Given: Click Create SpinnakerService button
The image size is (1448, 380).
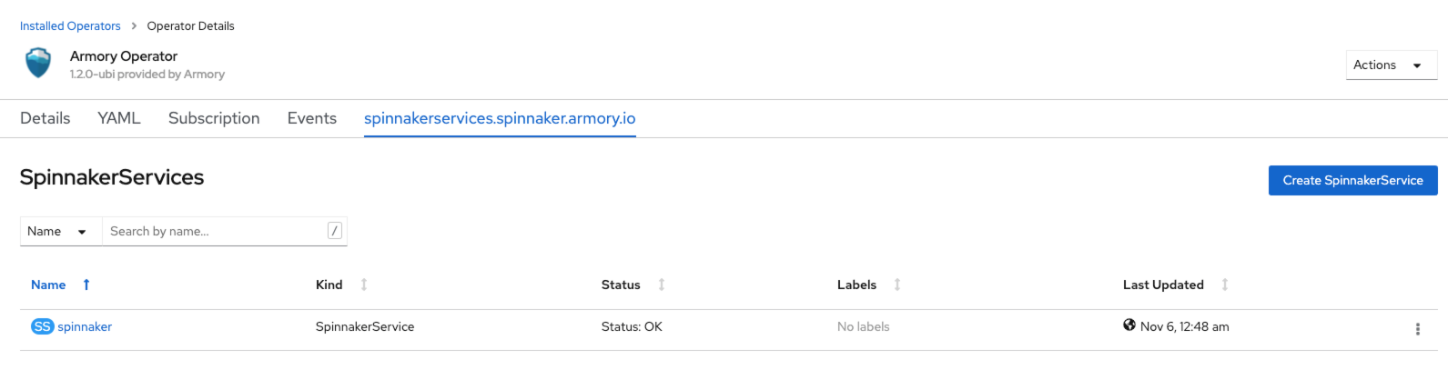Looking at the screenshot, I should point(1353,180).
